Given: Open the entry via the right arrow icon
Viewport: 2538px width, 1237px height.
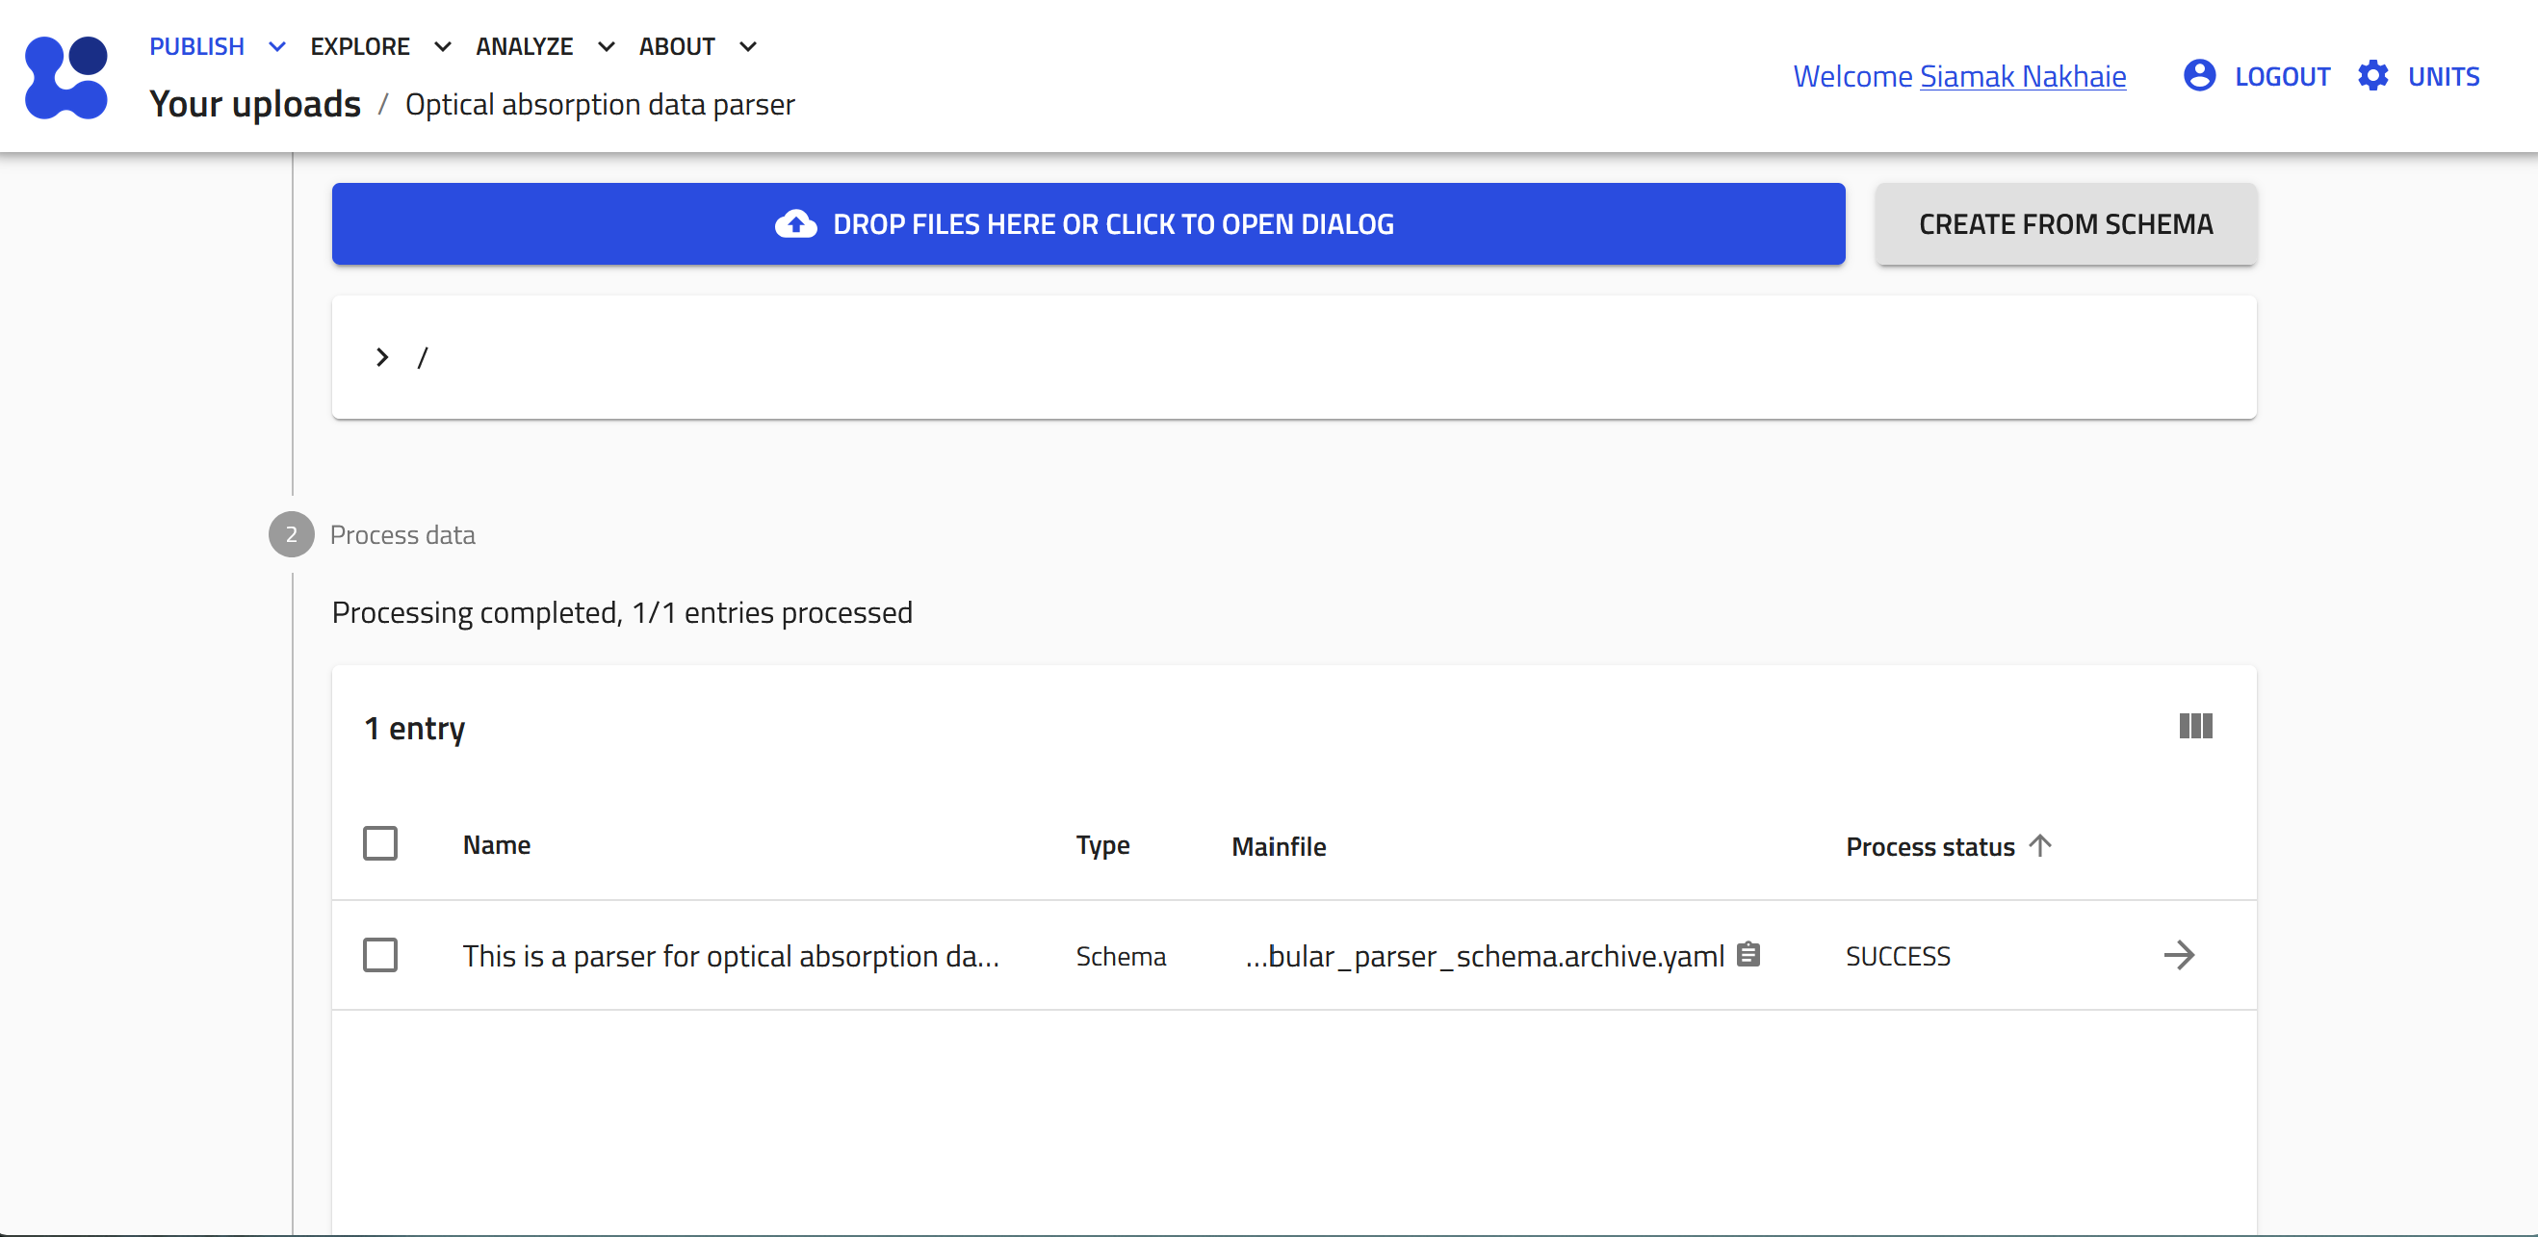Looking at the screenshot, I should [2180, 954].
